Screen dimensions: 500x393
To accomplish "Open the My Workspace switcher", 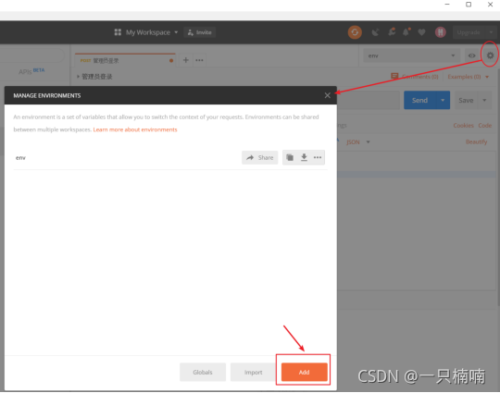I will pos(146,32).
